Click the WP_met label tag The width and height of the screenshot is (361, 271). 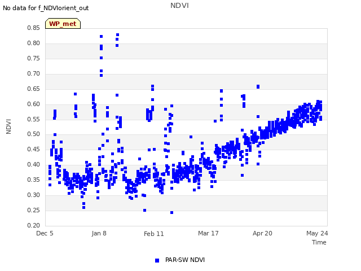[63, 24]
